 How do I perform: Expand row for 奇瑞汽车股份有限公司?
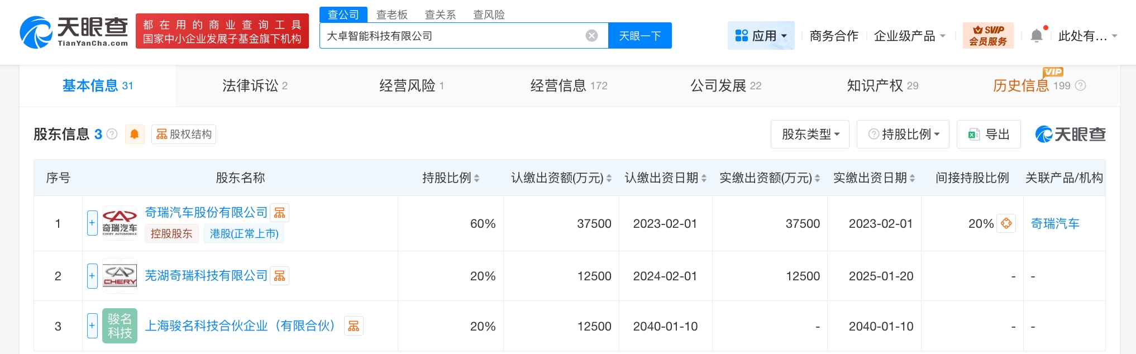point(92,223)
